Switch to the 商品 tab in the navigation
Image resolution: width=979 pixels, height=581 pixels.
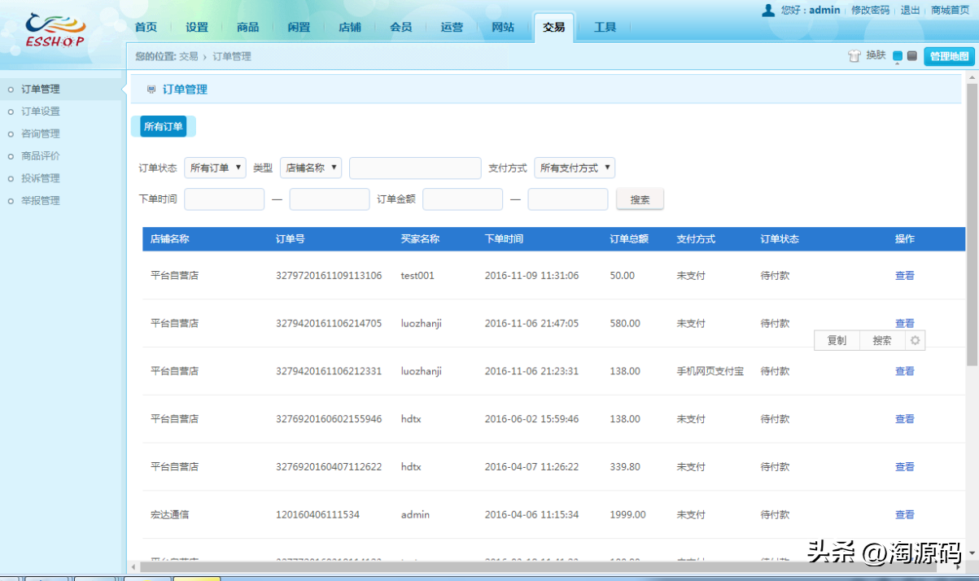click(247, 27)
